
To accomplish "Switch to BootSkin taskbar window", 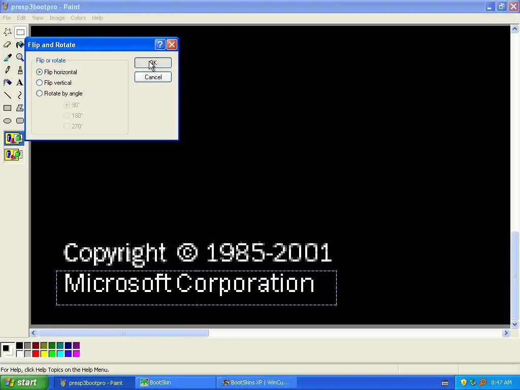I will [175, 383].
